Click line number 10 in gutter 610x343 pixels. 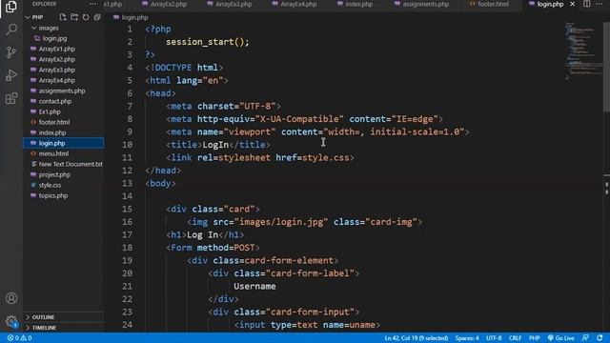point(127,145)
